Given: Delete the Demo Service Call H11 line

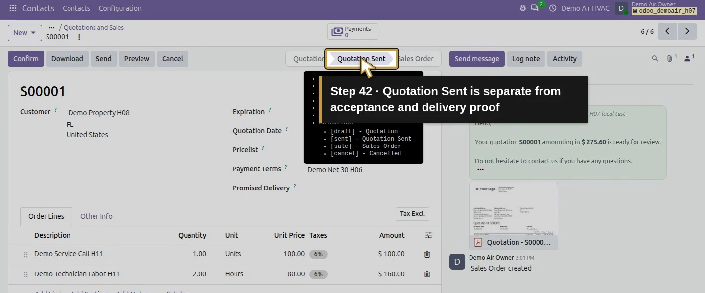Looking at the screenshot, I should [x=427, y=254].
